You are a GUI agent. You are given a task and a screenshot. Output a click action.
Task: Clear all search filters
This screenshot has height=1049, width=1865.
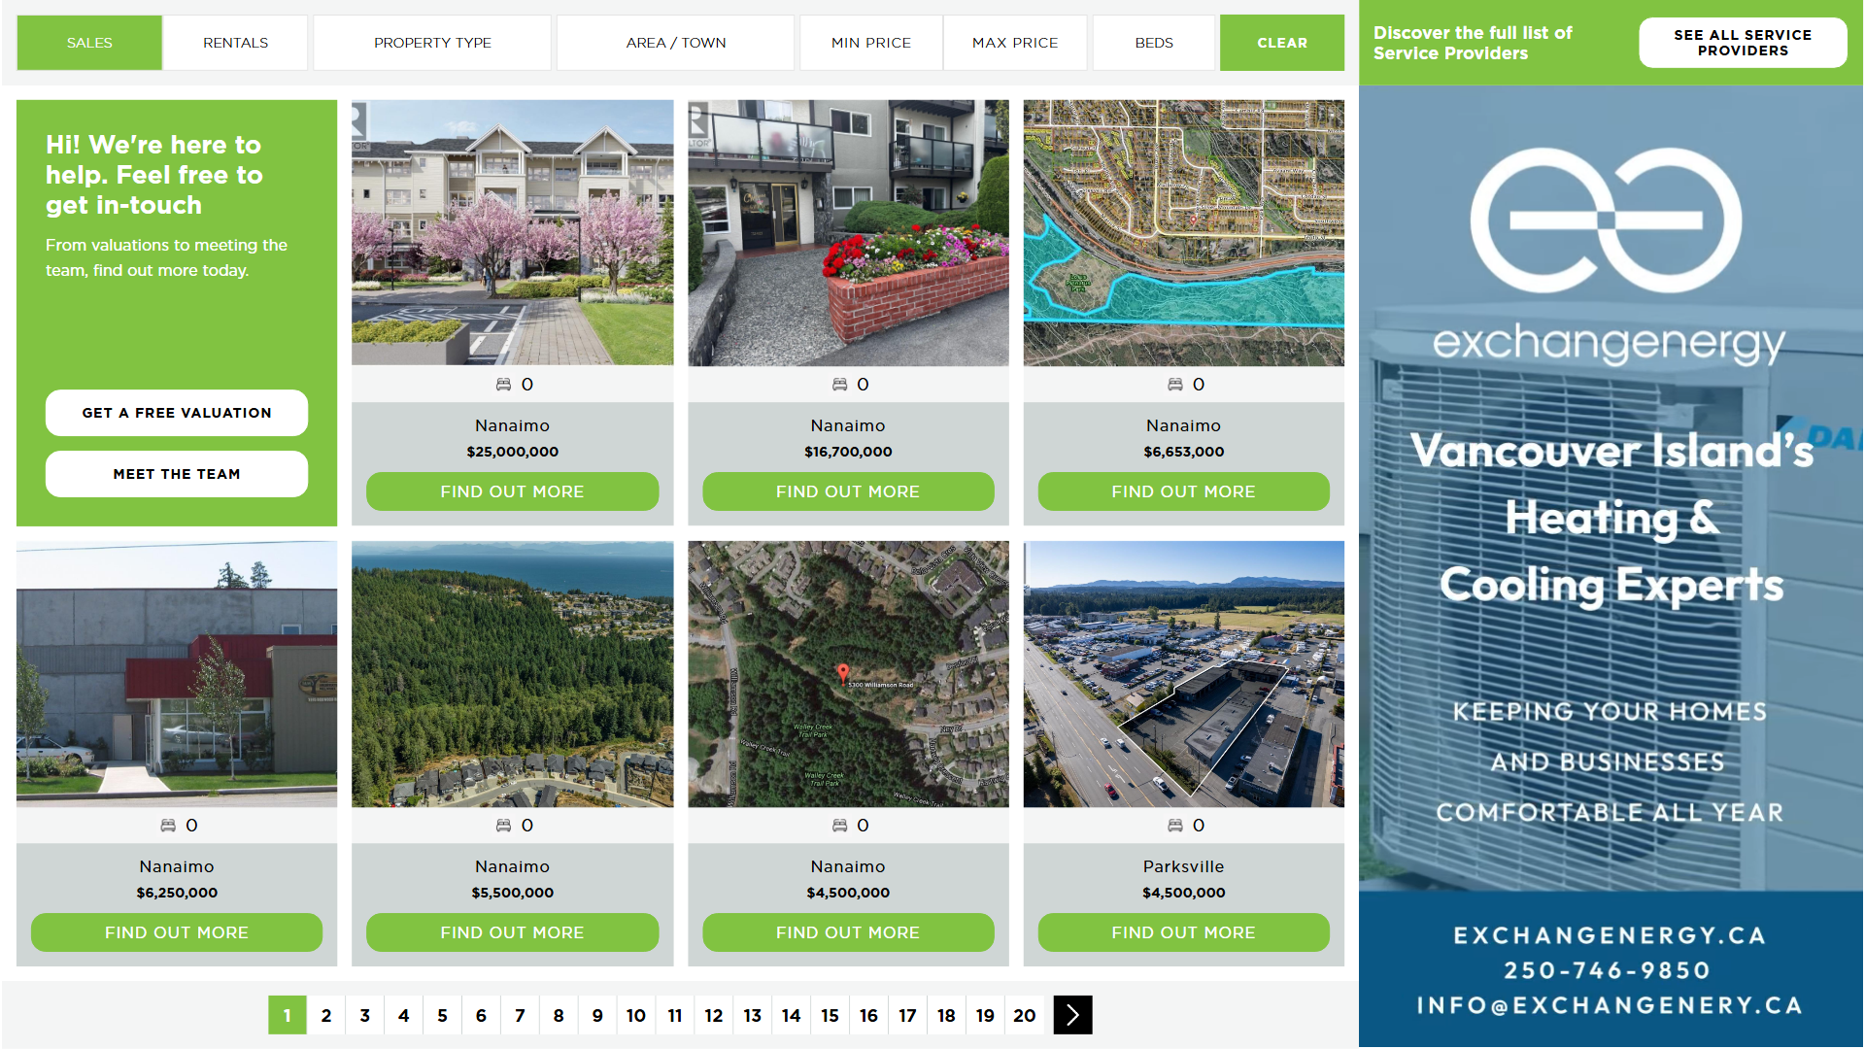[1281, 43]
